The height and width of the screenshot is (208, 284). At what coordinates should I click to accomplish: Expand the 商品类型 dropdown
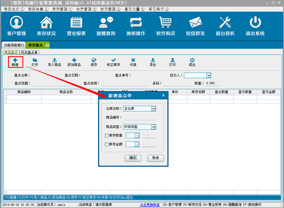(153, 127)
